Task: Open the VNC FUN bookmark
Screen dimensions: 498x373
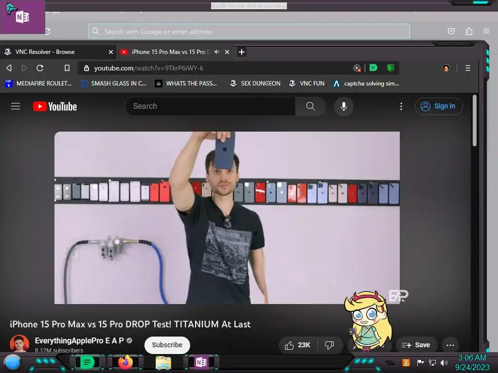Action: point(306,84)
